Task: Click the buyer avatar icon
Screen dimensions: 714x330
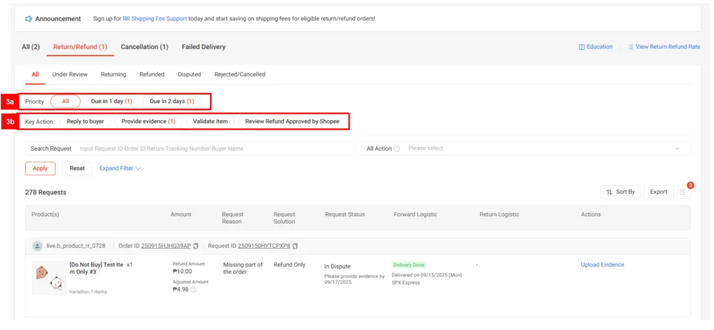Action: point(38,246)
